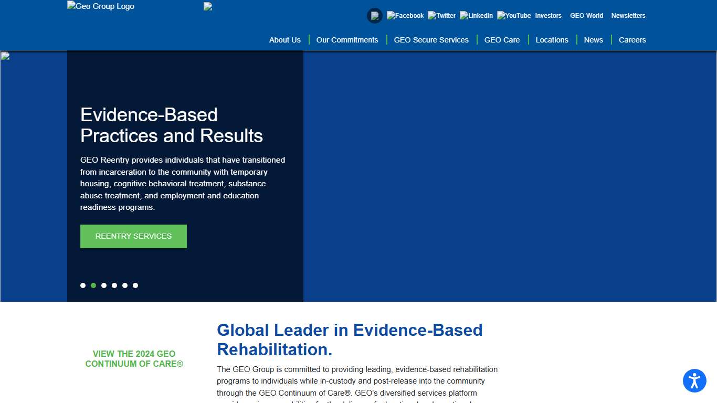This screenshot has width=717, height=403.
Task: Click the circular search icon left of Facebook
Action: tap(374, 15)
